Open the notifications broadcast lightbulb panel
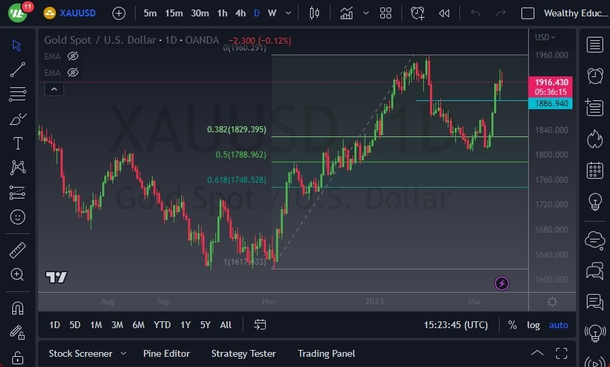The image size is (610, 367). (595, 333)
